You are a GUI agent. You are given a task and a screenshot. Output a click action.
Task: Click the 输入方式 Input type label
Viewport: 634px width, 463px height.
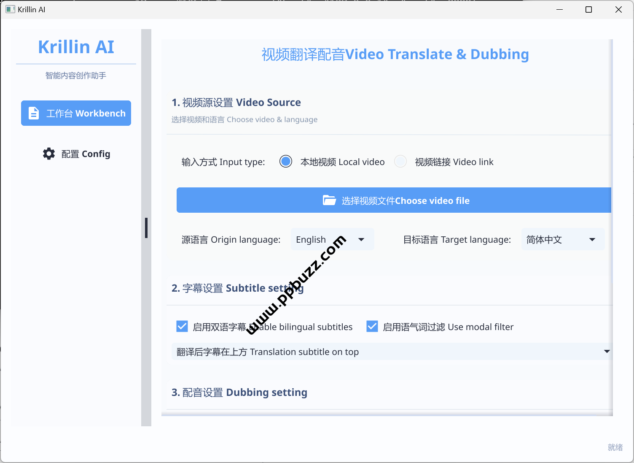pos(223,162)
